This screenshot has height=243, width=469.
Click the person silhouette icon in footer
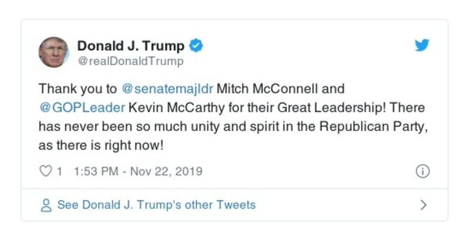click(x=46, y=205)
